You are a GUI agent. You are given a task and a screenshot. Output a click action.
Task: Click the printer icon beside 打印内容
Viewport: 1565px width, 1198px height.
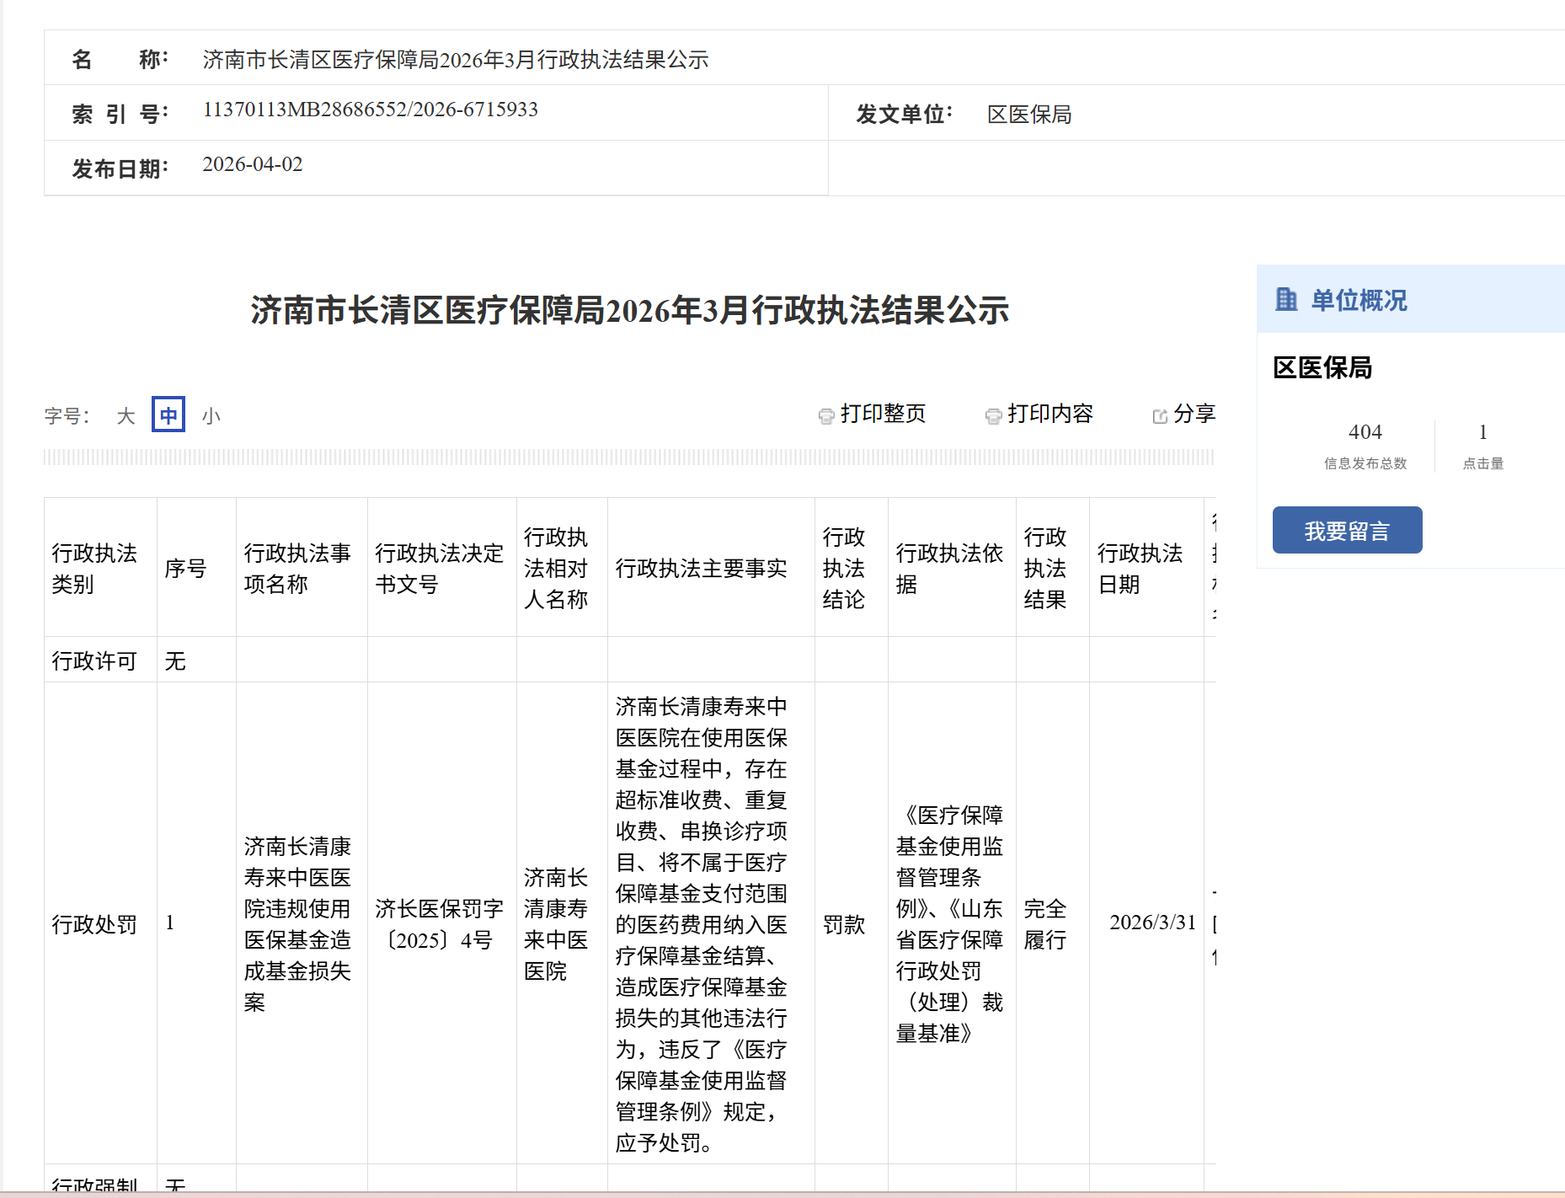coord(993,415)
